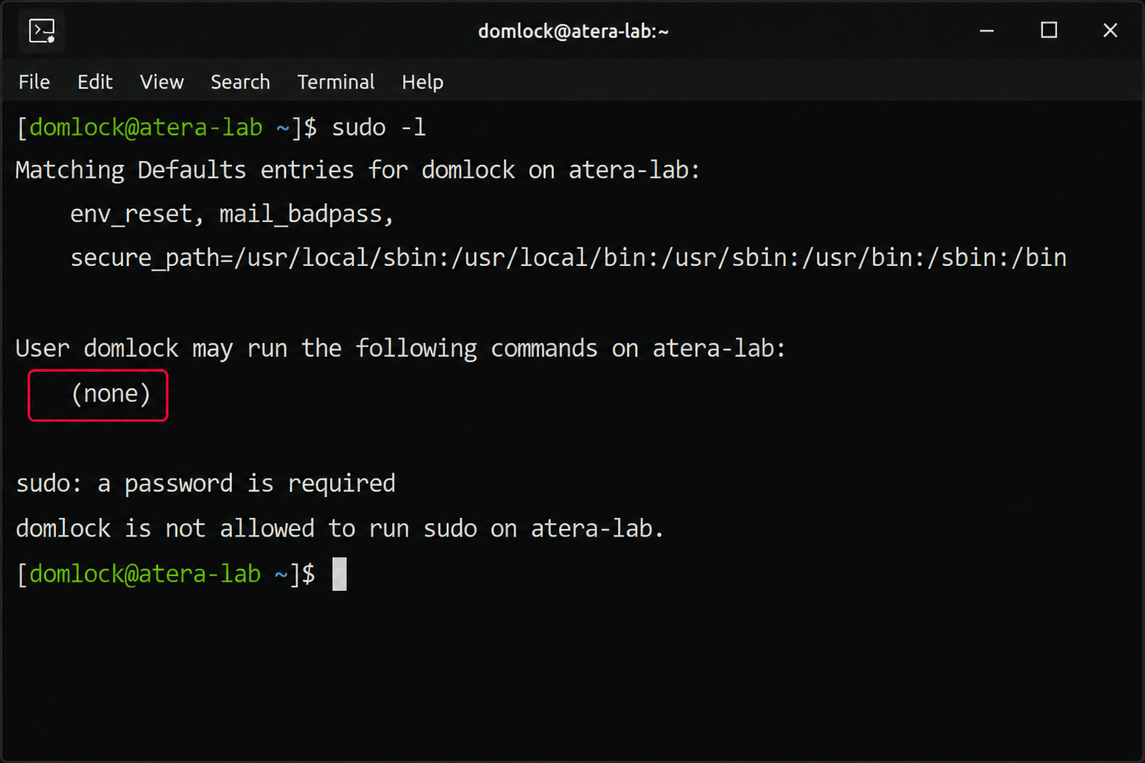The image size is (1145, 763).
Task: Open the Edit menu
Action: pyautogui.click(x=95, y=82)
